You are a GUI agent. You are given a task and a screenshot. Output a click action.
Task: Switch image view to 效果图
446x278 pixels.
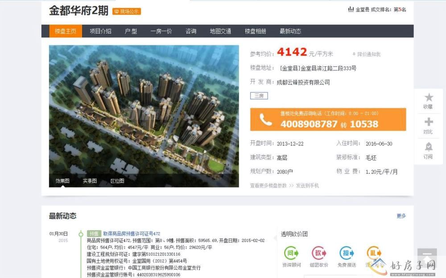pyautogui.click(x=62, y=181)
